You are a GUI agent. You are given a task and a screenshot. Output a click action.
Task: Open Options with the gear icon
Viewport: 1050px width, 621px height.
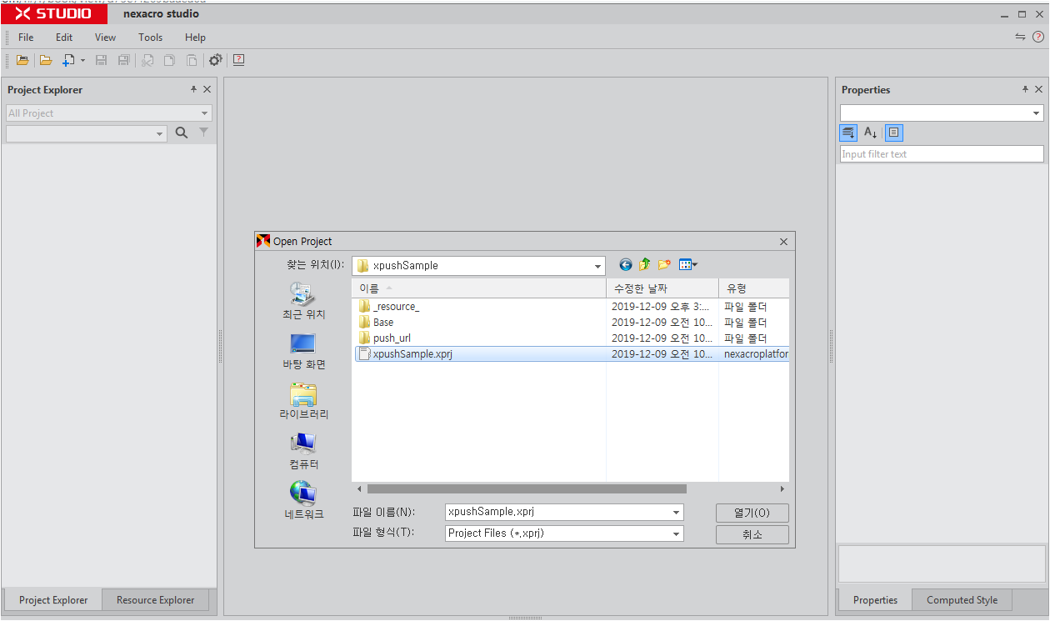216,60
